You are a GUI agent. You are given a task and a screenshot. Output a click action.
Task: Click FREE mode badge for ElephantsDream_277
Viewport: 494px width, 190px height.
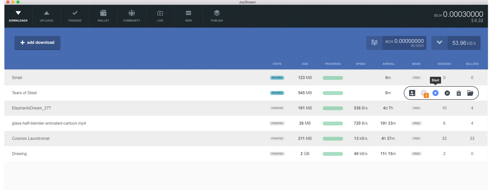coord(416,108)
